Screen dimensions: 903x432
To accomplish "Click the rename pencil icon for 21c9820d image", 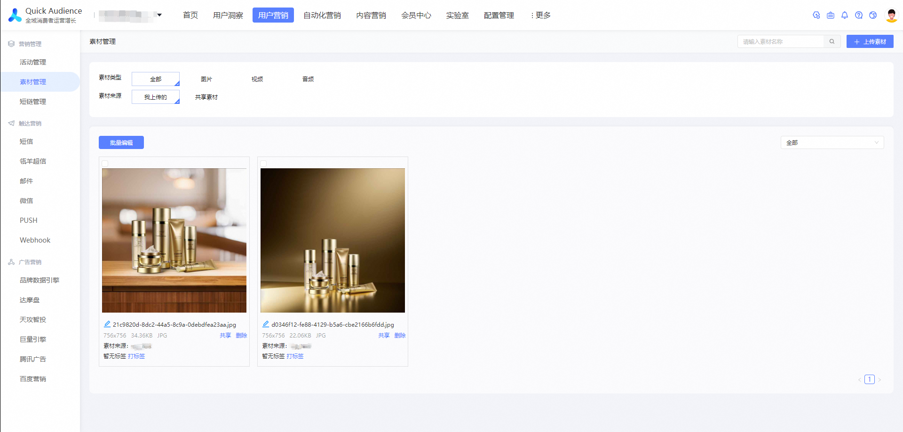I will tap(107, 324).
